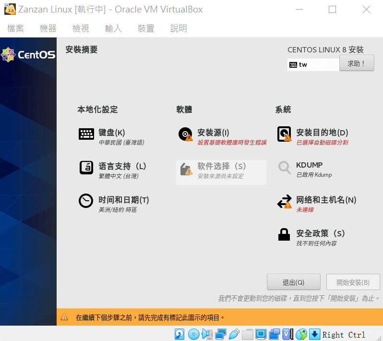Click the magnifier icon for KDUMP
The height and width of the screenshot is (341, 383).
point(284,168)
